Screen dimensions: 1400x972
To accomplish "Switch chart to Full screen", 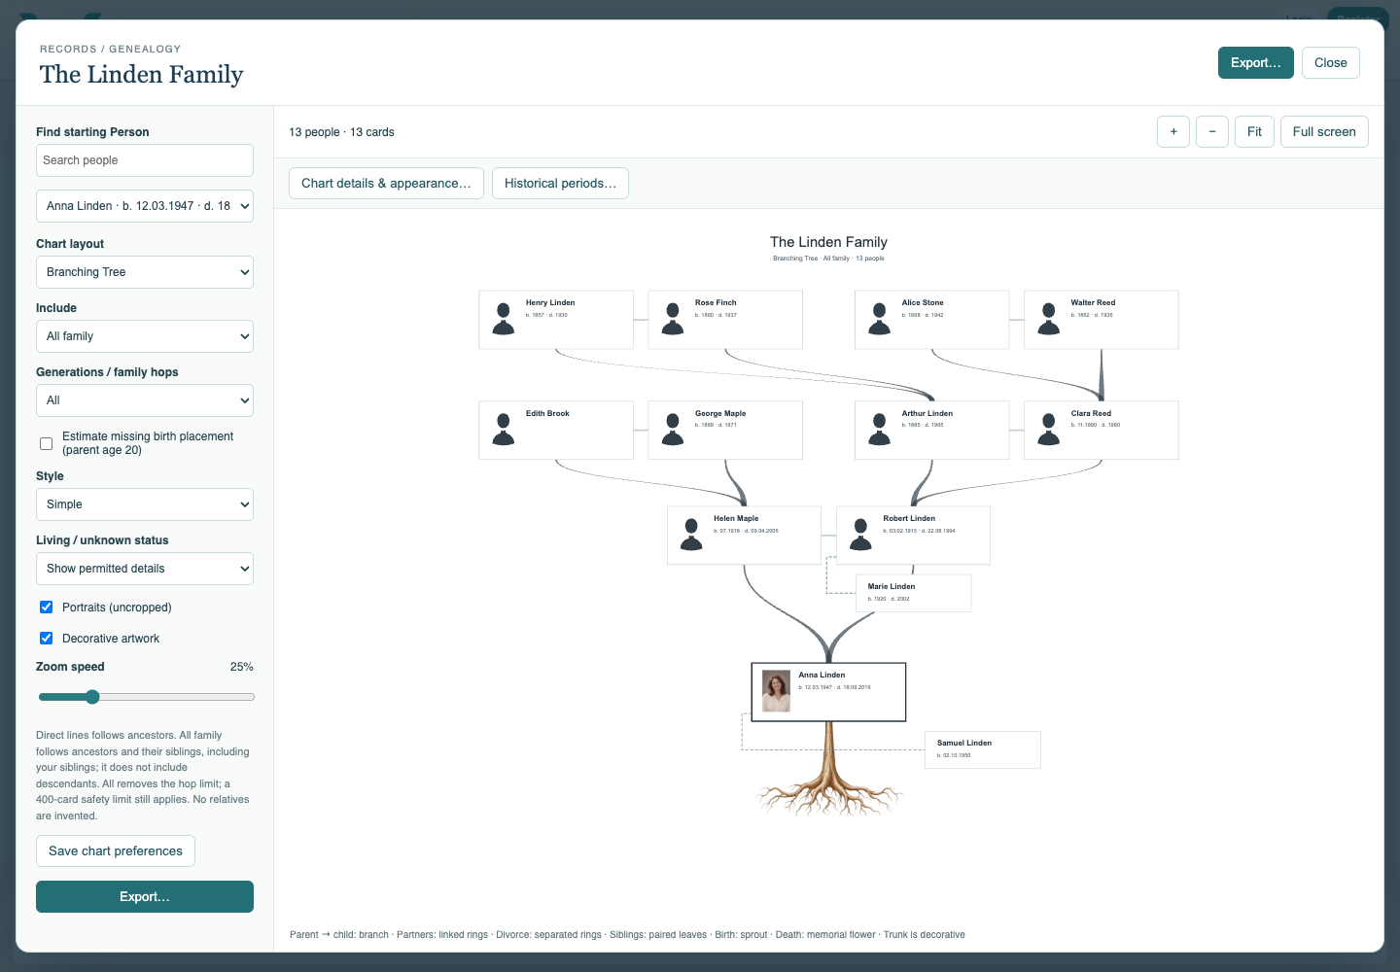I will 1324,132.
